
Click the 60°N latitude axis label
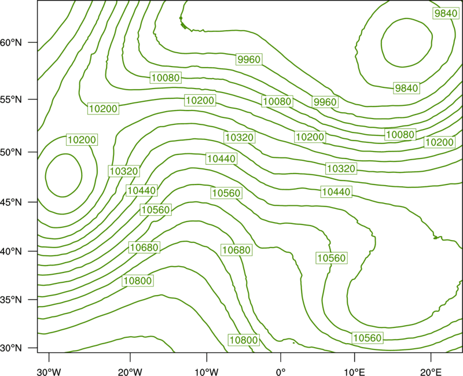[11, 43]
